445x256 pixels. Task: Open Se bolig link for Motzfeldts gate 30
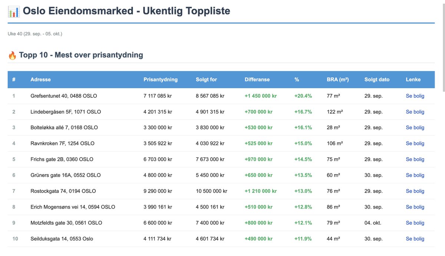tap(415, 223)
